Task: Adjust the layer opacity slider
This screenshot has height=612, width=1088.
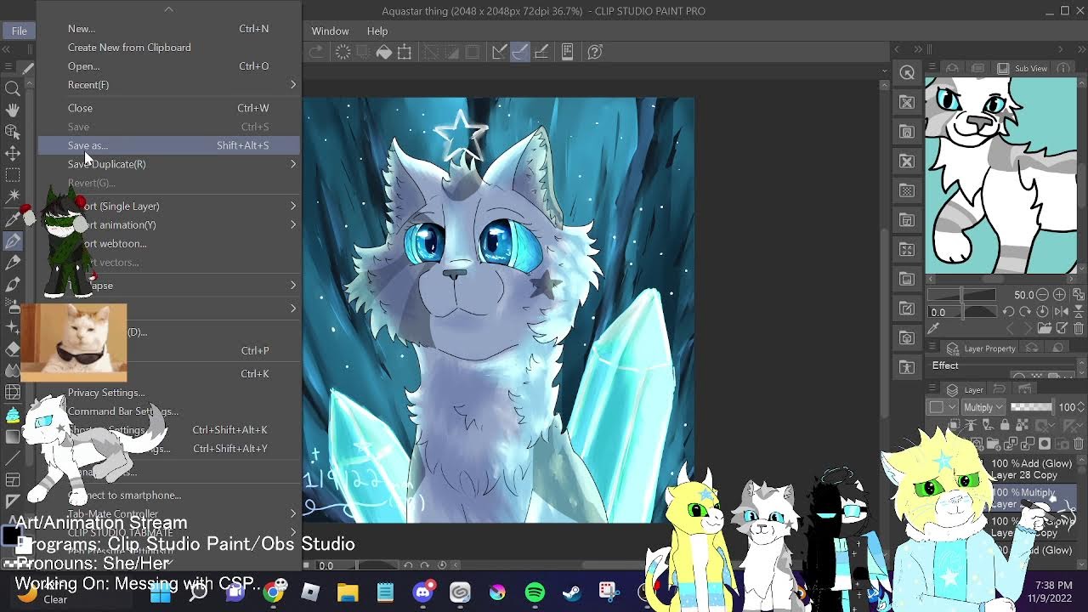Action: 1031,407
